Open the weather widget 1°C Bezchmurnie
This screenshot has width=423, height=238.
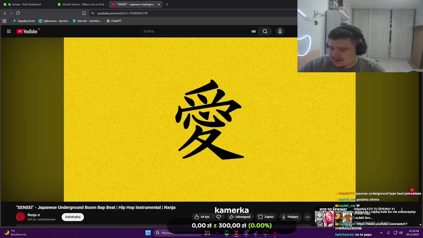pos(15,233)
